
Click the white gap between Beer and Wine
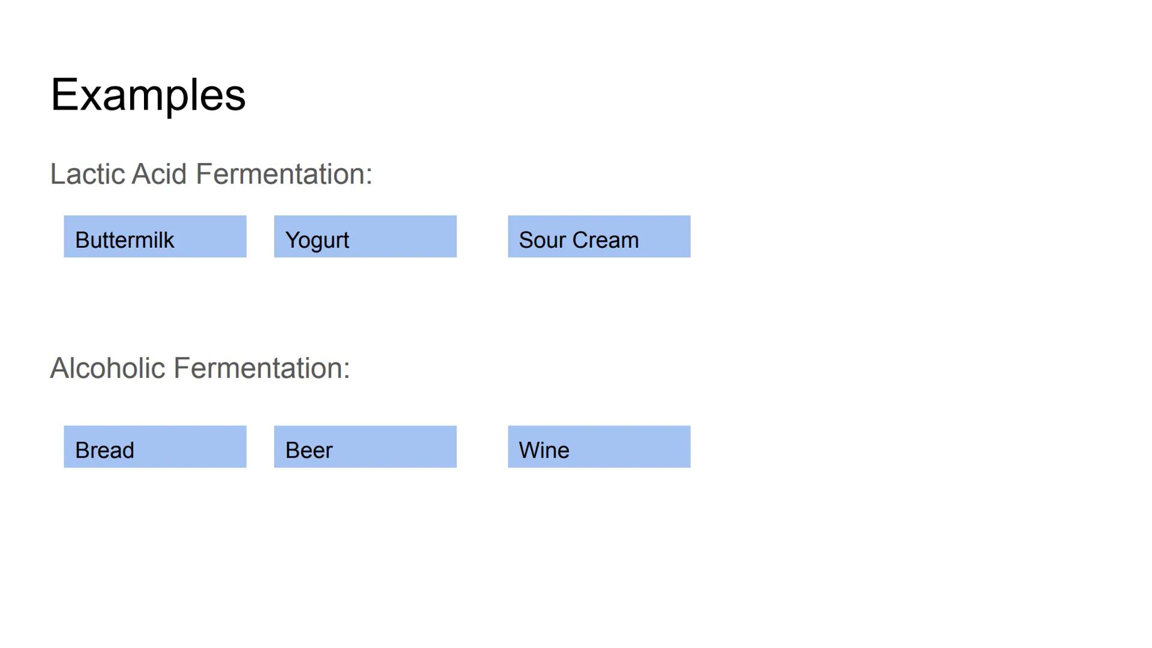click(x=482, y=446)
